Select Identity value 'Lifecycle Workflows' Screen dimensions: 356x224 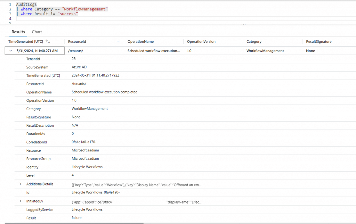coord(87,167)
